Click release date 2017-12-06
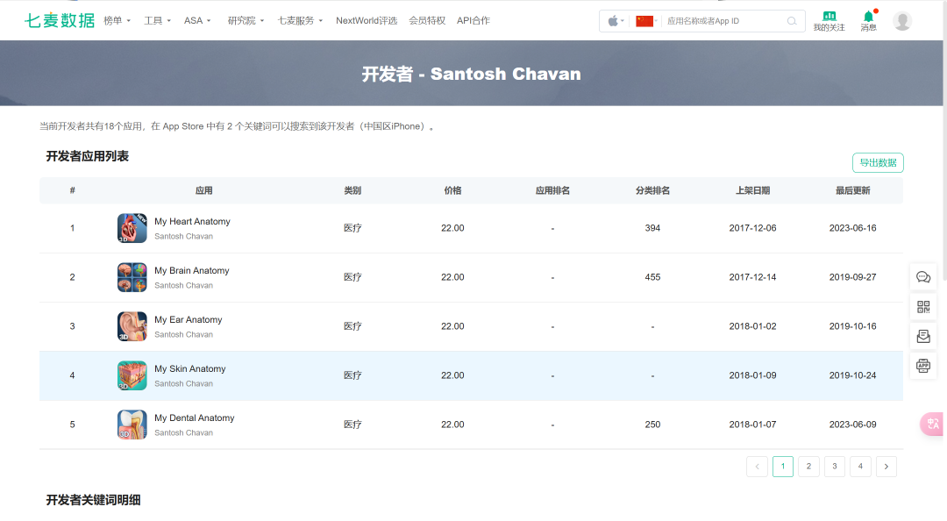This screenshot has width=947, height=521. pos(752,228)
